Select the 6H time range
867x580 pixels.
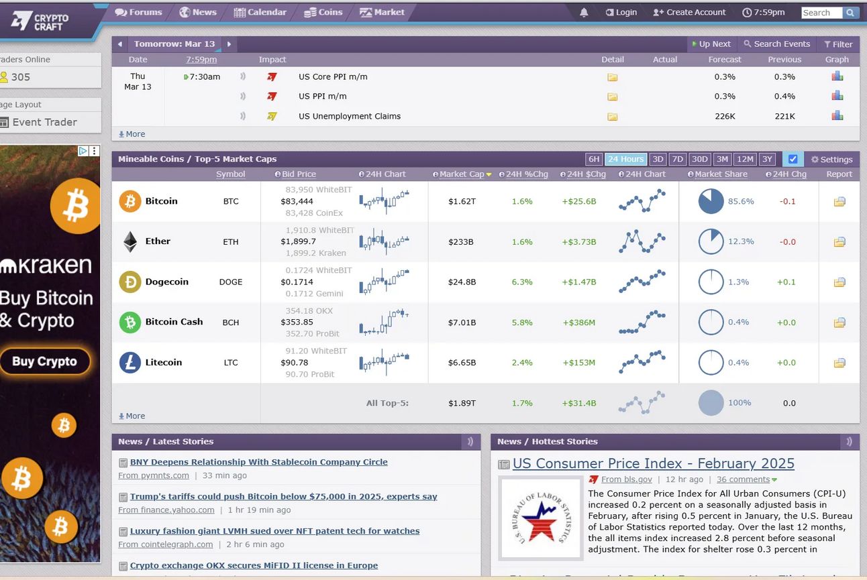point(594,160)
